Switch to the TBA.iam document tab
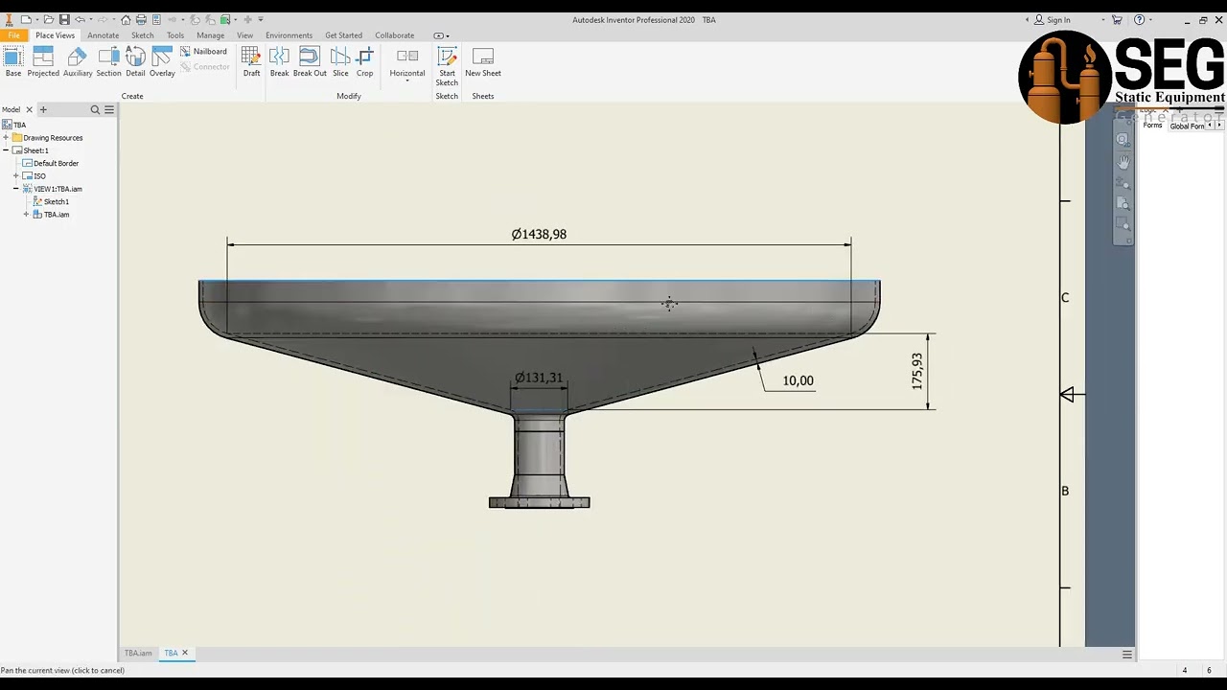Viewport: 1227px width, 690px height. coord(138,654)
